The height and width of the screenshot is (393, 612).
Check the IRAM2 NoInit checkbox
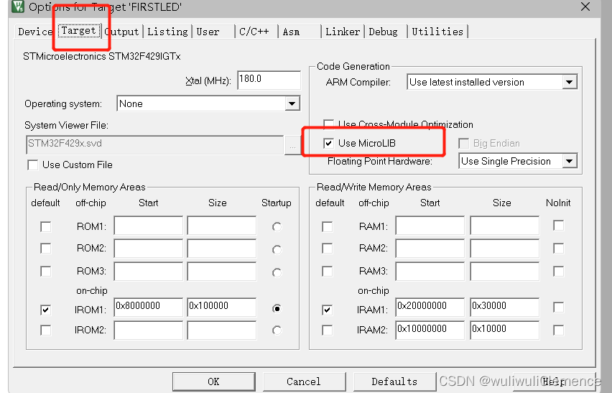(559, 330)
